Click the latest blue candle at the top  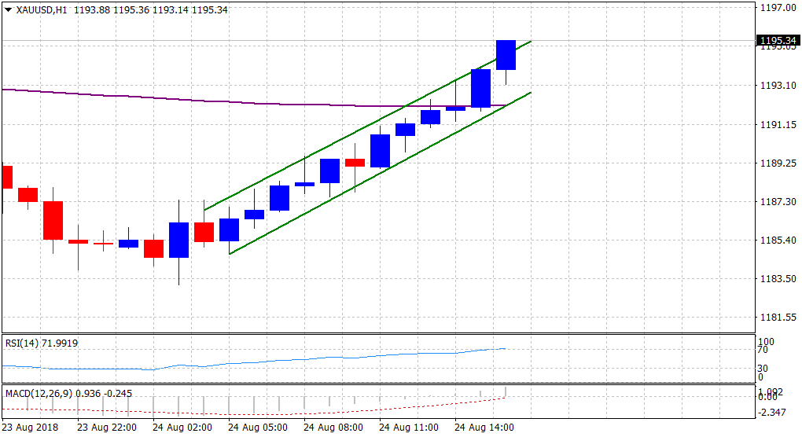coord(506,55)
